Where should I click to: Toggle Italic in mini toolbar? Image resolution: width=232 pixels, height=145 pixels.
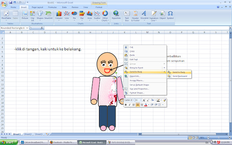129,105
